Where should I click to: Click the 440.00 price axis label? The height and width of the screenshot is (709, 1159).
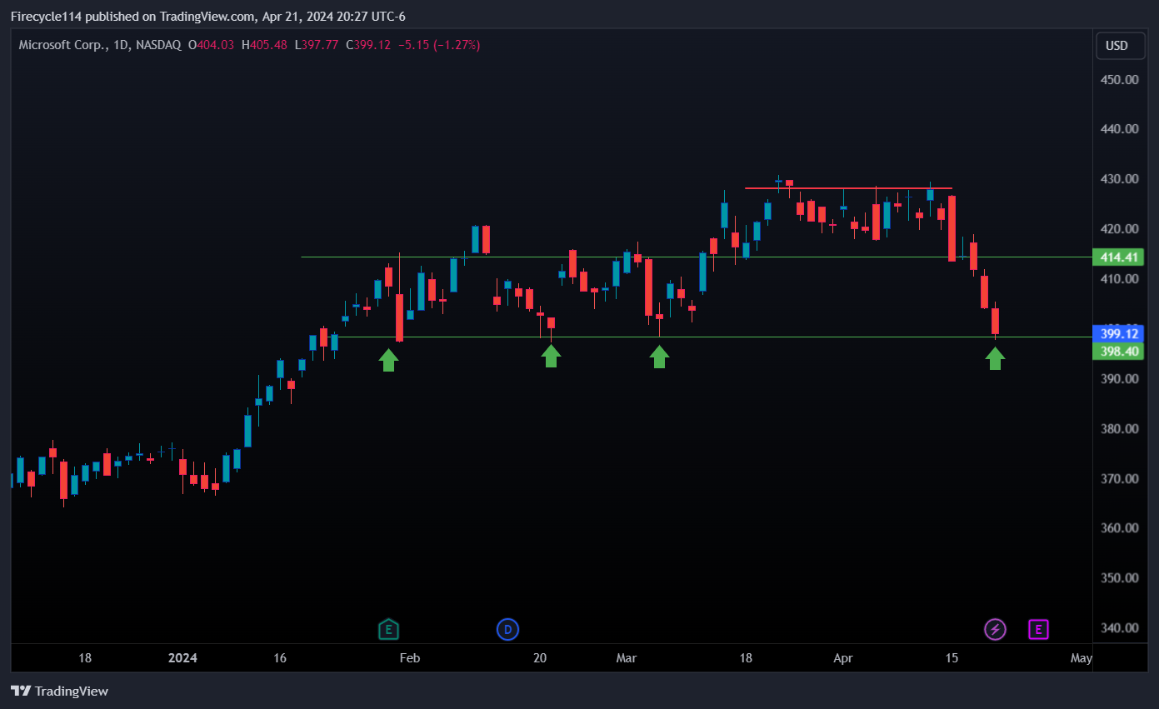1119,129
